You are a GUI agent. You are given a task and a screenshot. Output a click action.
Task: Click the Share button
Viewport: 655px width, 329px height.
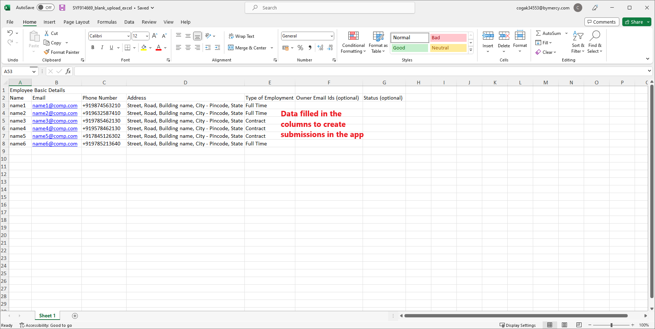[x=636, y=22]
